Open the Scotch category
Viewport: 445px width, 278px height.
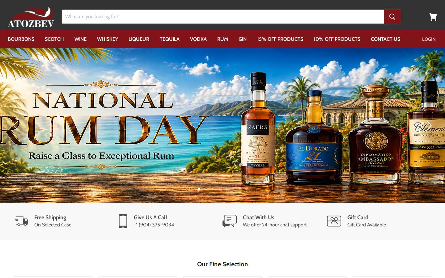pos(54,39)
